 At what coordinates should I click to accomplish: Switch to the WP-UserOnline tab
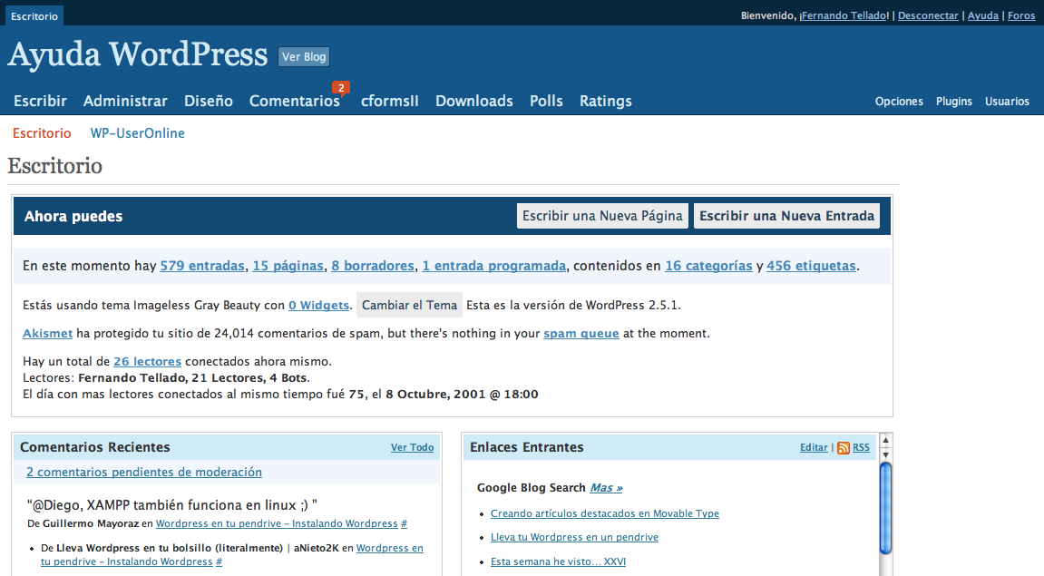tap(137, 133)
